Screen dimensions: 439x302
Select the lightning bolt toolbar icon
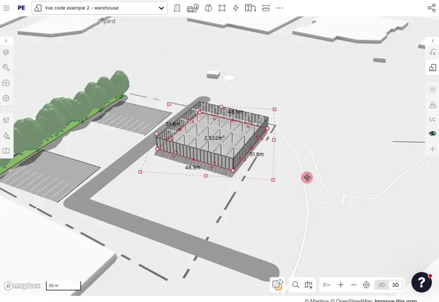click(236, 8)
